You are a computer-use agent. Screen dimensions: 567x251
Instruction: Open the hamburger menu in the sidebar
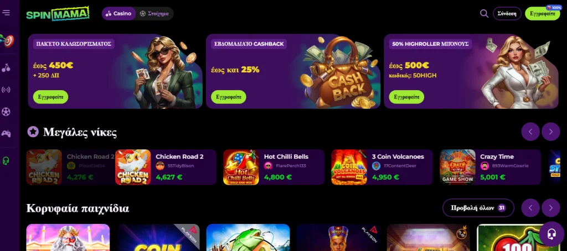click(x=6, y=13)
